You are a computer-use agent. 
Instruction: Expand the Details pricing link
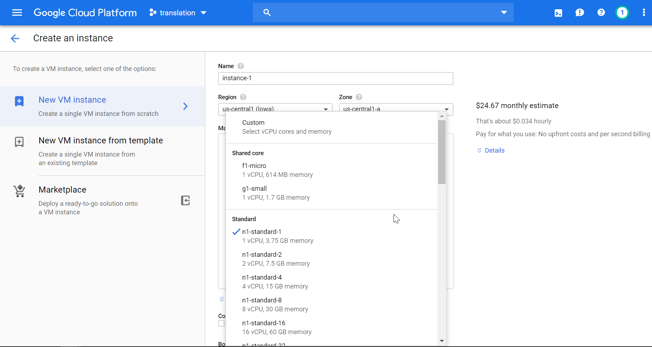[x=494, y=150]
